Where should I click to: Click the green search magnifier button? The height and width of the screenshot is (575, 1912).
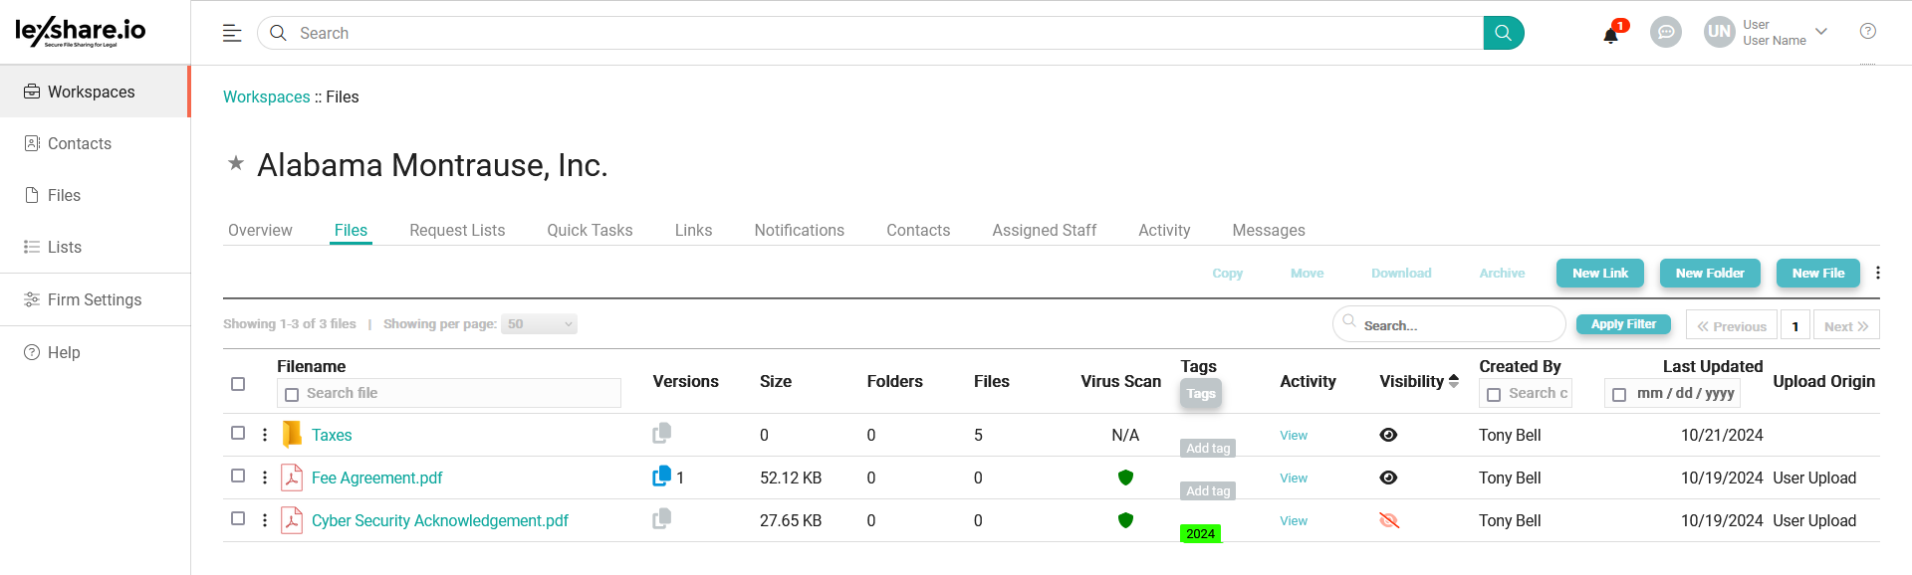[1503, 33]
